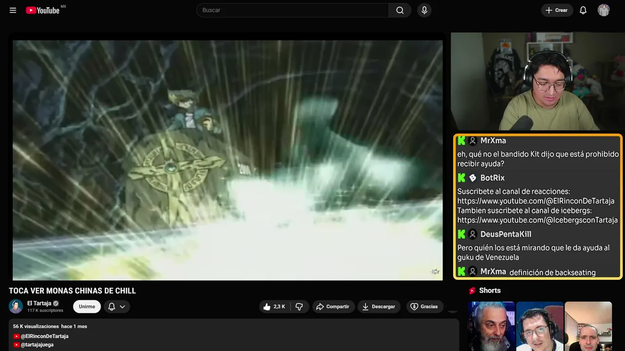
Task: Open the account avatar menu
Action: coord(604,10)
